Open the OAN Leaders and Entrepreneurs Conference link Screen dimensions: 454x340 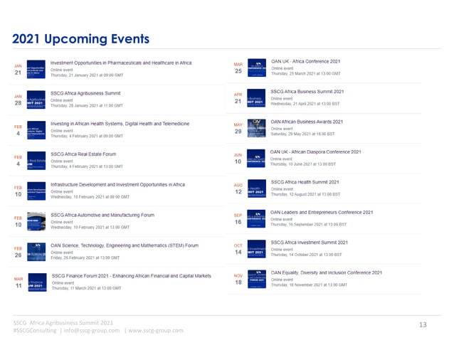[x=322, y=213]
